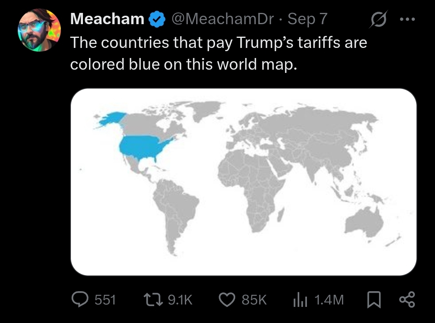The width and height of the screenshot is (435, 323).
Task: Open the three-dot more options menu
Action: 408,19
